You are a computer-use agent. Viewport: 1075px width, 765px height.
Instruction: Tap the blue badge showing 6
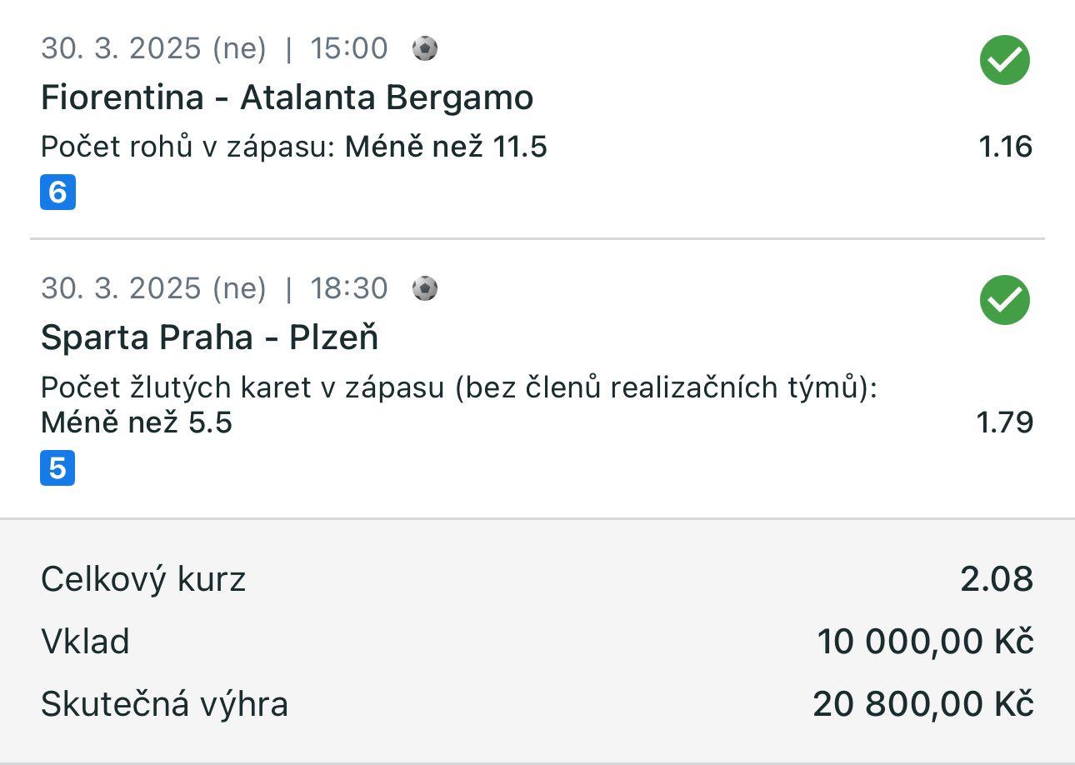coord(57,192)
